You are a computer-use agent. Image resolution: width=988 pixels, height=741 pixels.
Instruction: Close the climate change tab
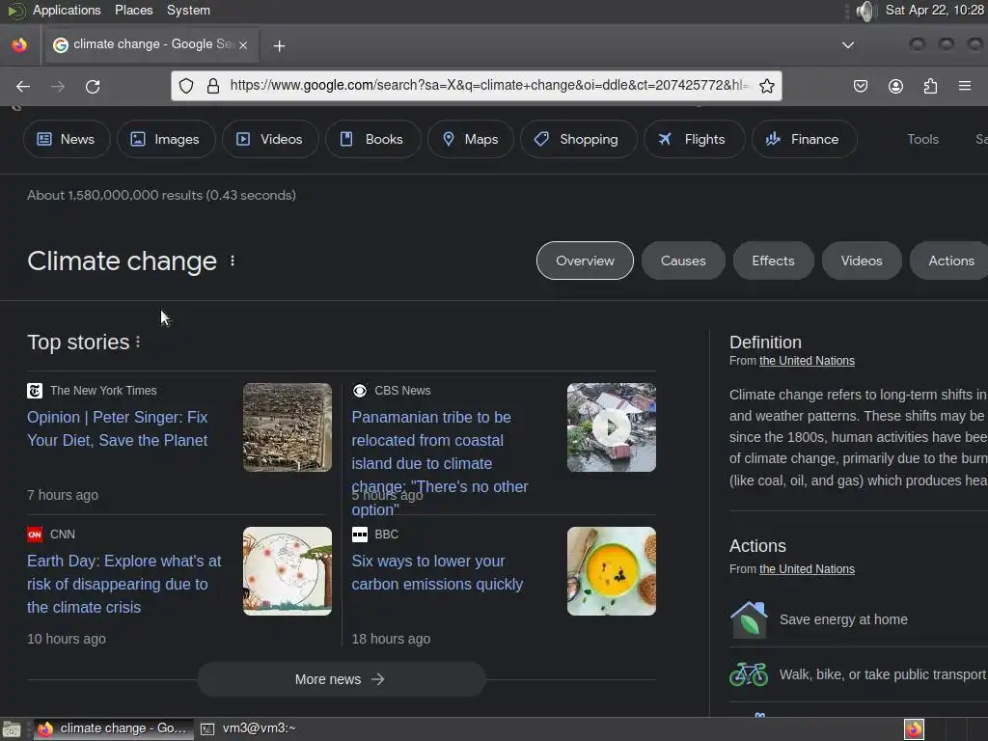click(x=243, y=44)
